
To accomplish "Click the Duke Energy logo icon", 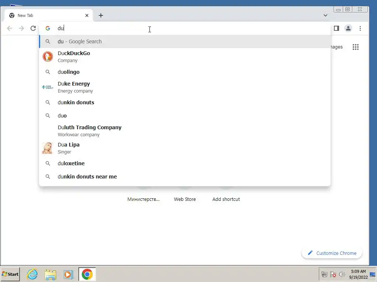I will click(x=48, y=87).
